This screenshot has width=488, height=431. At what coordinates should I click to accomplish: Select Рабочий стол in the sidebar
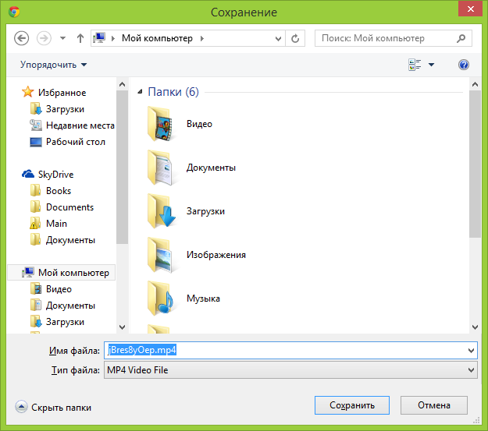[x=75, y=142]
